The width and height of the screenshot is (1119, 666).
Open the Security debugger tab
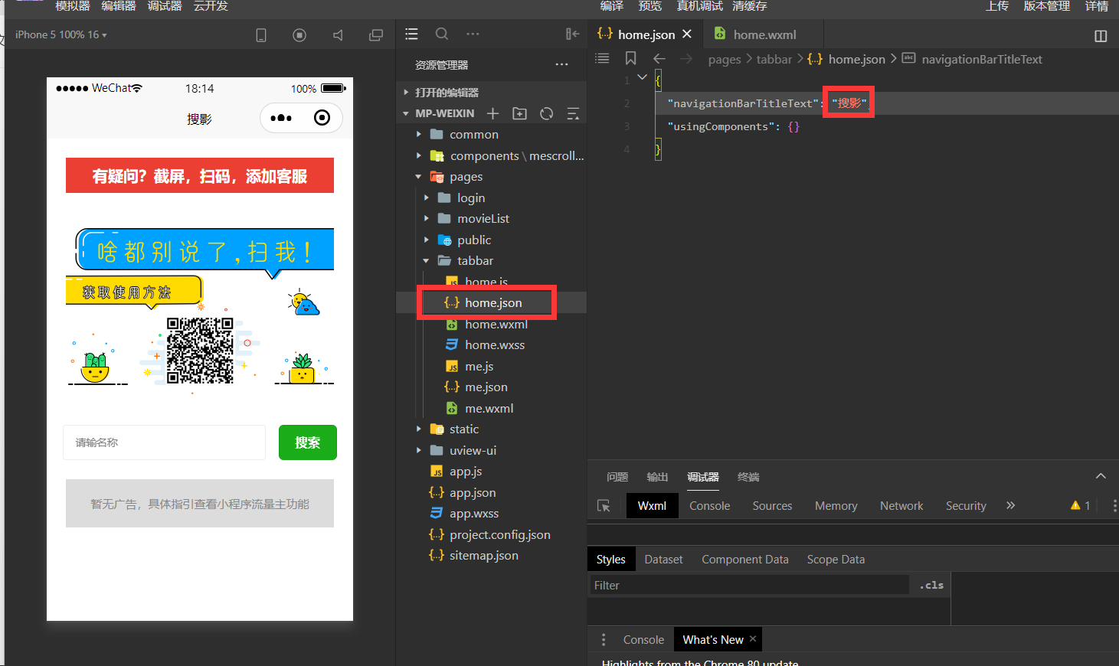pyautogui.click(x=966, y=505)
